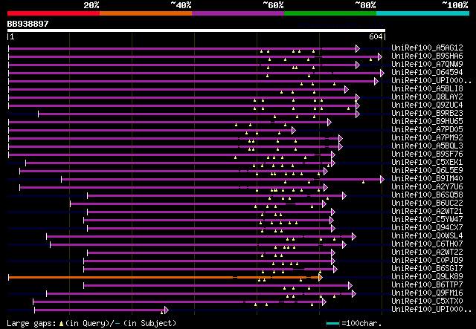Select the UniRef100_Q9LK89 label
Screen dimensions: 476x329
point(427,277)
